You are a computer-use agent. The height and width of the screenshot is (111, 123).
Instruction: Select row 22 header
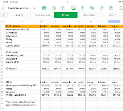coord(2,95)
